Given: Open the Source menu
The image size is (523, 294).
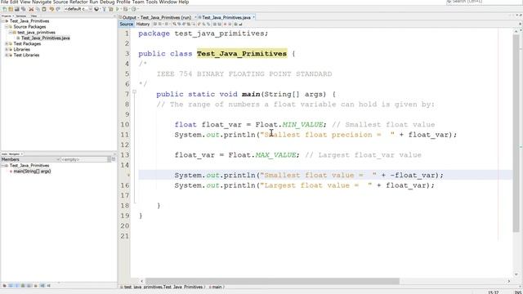Looking at the screenshot, I should coord(60,2).
